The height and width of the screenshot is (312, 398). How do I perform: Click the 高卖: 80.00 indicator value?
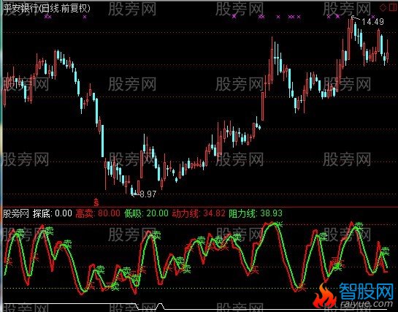pos(98,213)
